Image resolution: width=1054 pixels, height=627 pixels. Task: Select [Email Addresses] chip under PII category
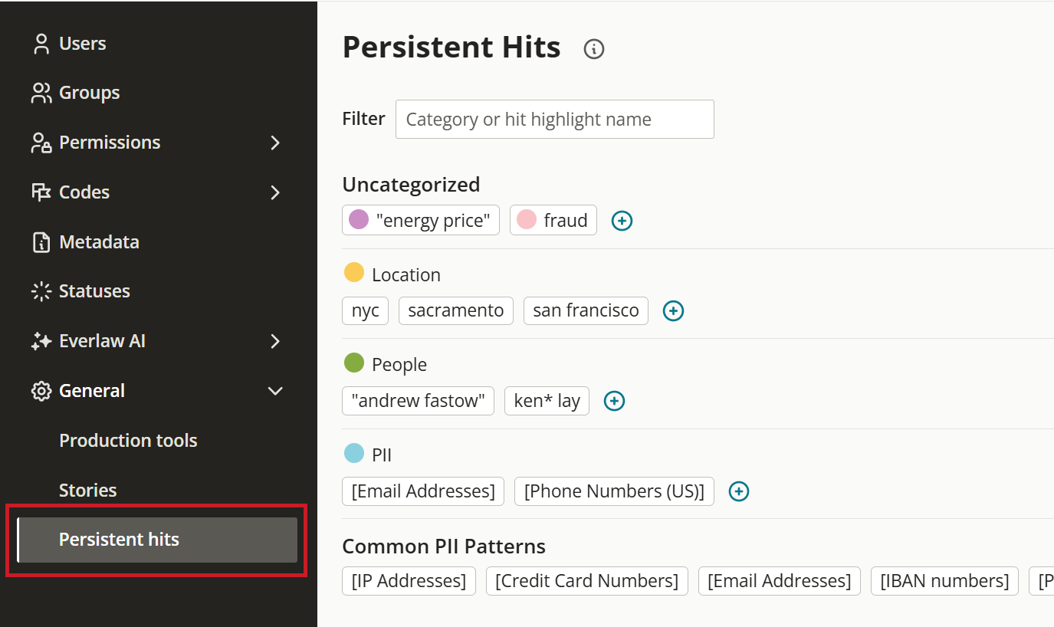[423, 491]
